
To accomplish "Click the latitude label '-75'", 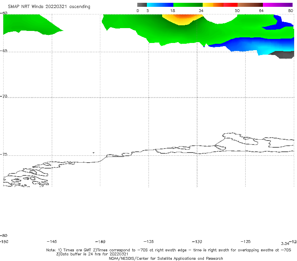I will [4, 155].
